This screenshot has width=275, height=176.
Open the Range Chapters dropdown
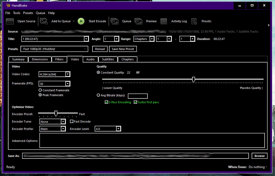(152, 39)
